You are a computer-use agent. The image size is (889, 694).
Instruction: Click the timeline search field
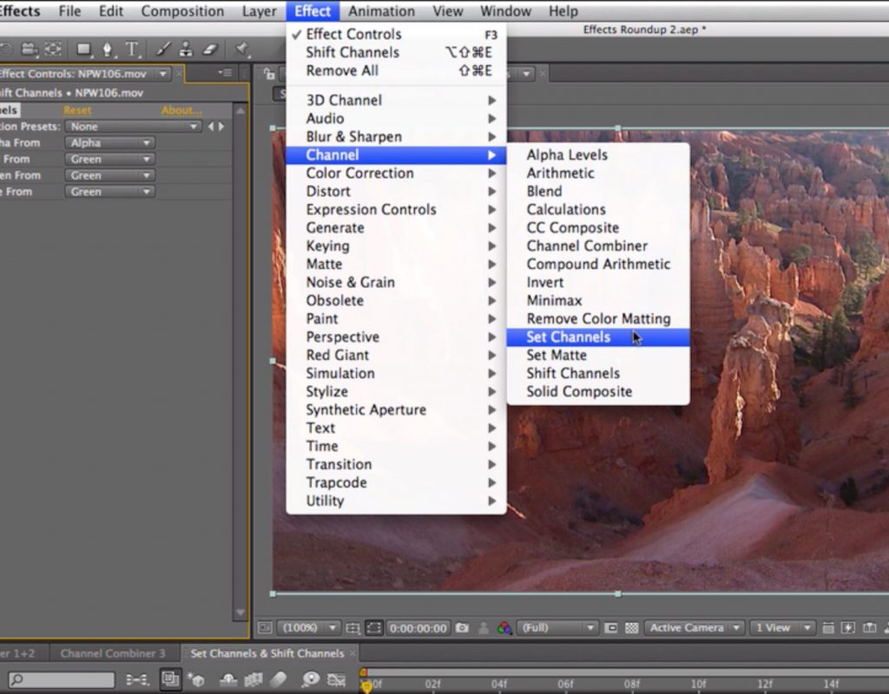[62, 679]
